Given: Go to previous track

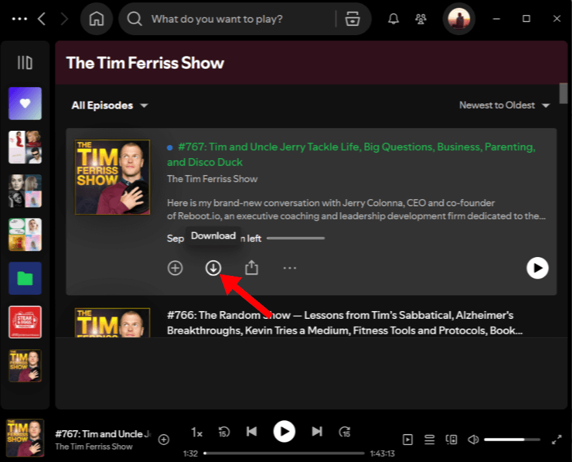Looking at the screenshot, I should [252, 431].
